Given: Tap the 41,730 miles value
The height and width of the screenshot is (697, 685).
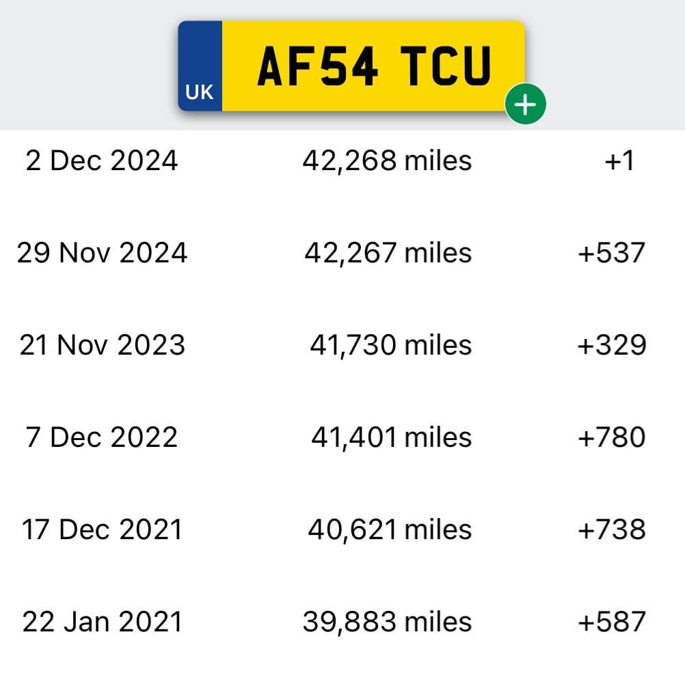Looking at the screenshot, I should 390,345.
